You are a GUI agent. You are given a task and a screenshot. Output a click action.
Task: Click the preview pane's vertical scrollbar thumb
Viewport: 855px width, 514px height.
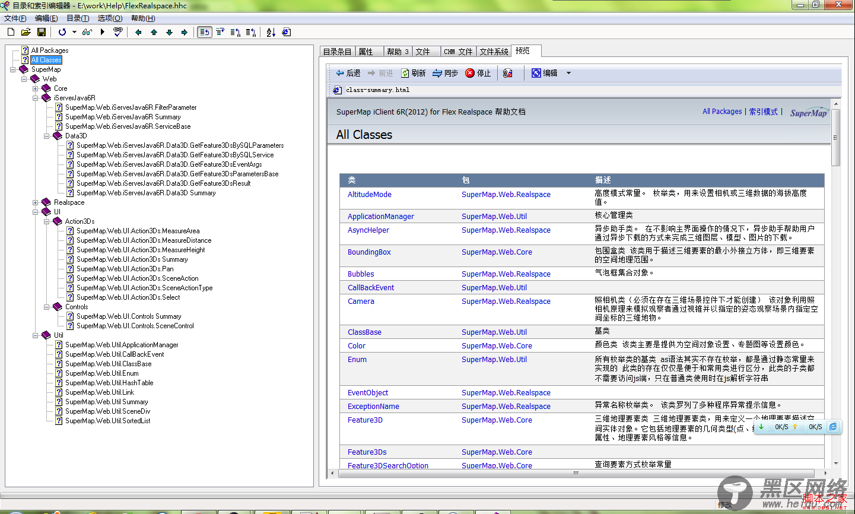tap(836, 137)
